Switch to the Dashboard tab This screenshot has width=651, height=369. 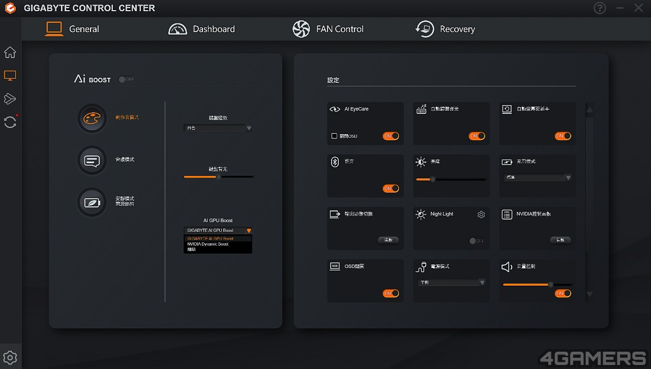pyautogui.click(x=201, y=29)
